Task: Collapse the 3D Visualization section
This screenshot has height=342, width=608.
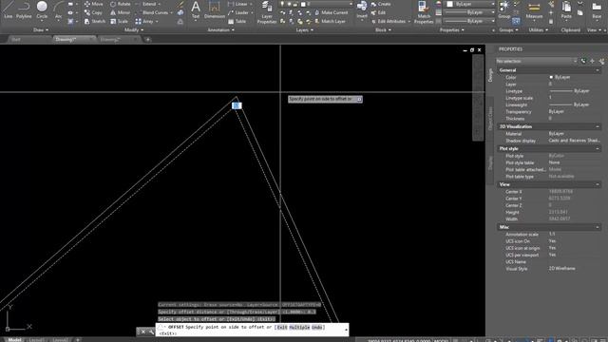Action: pyautogui.click(x=598, y=126)
